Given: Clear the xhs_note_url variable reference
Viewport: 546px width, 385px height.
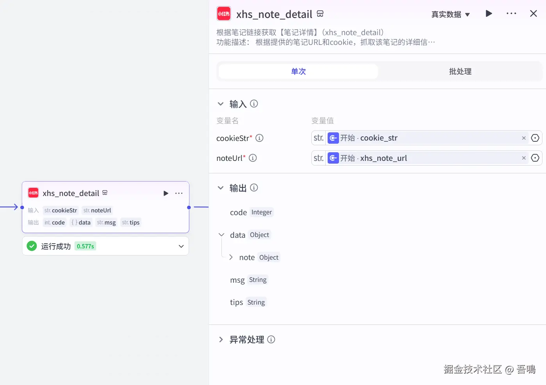Looking at the screenshot, I should [524, 158].
